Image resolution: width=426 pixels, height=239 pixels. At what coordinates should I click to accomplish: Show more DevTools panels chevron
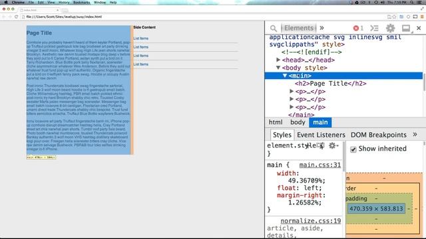[321, 28]
